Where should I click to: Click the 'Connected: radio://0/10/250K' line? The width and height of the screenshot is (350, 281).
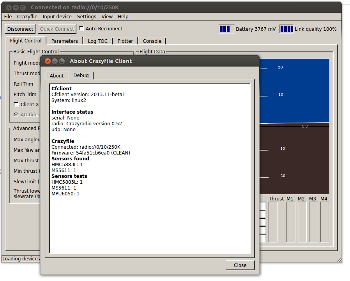(86, 147)
